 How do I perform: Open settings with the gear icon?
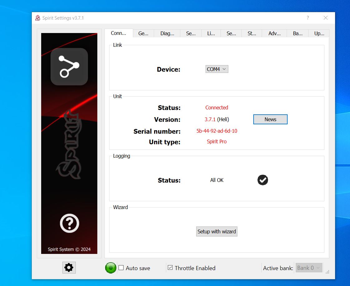pyautogui.click(x=69, y=268)
